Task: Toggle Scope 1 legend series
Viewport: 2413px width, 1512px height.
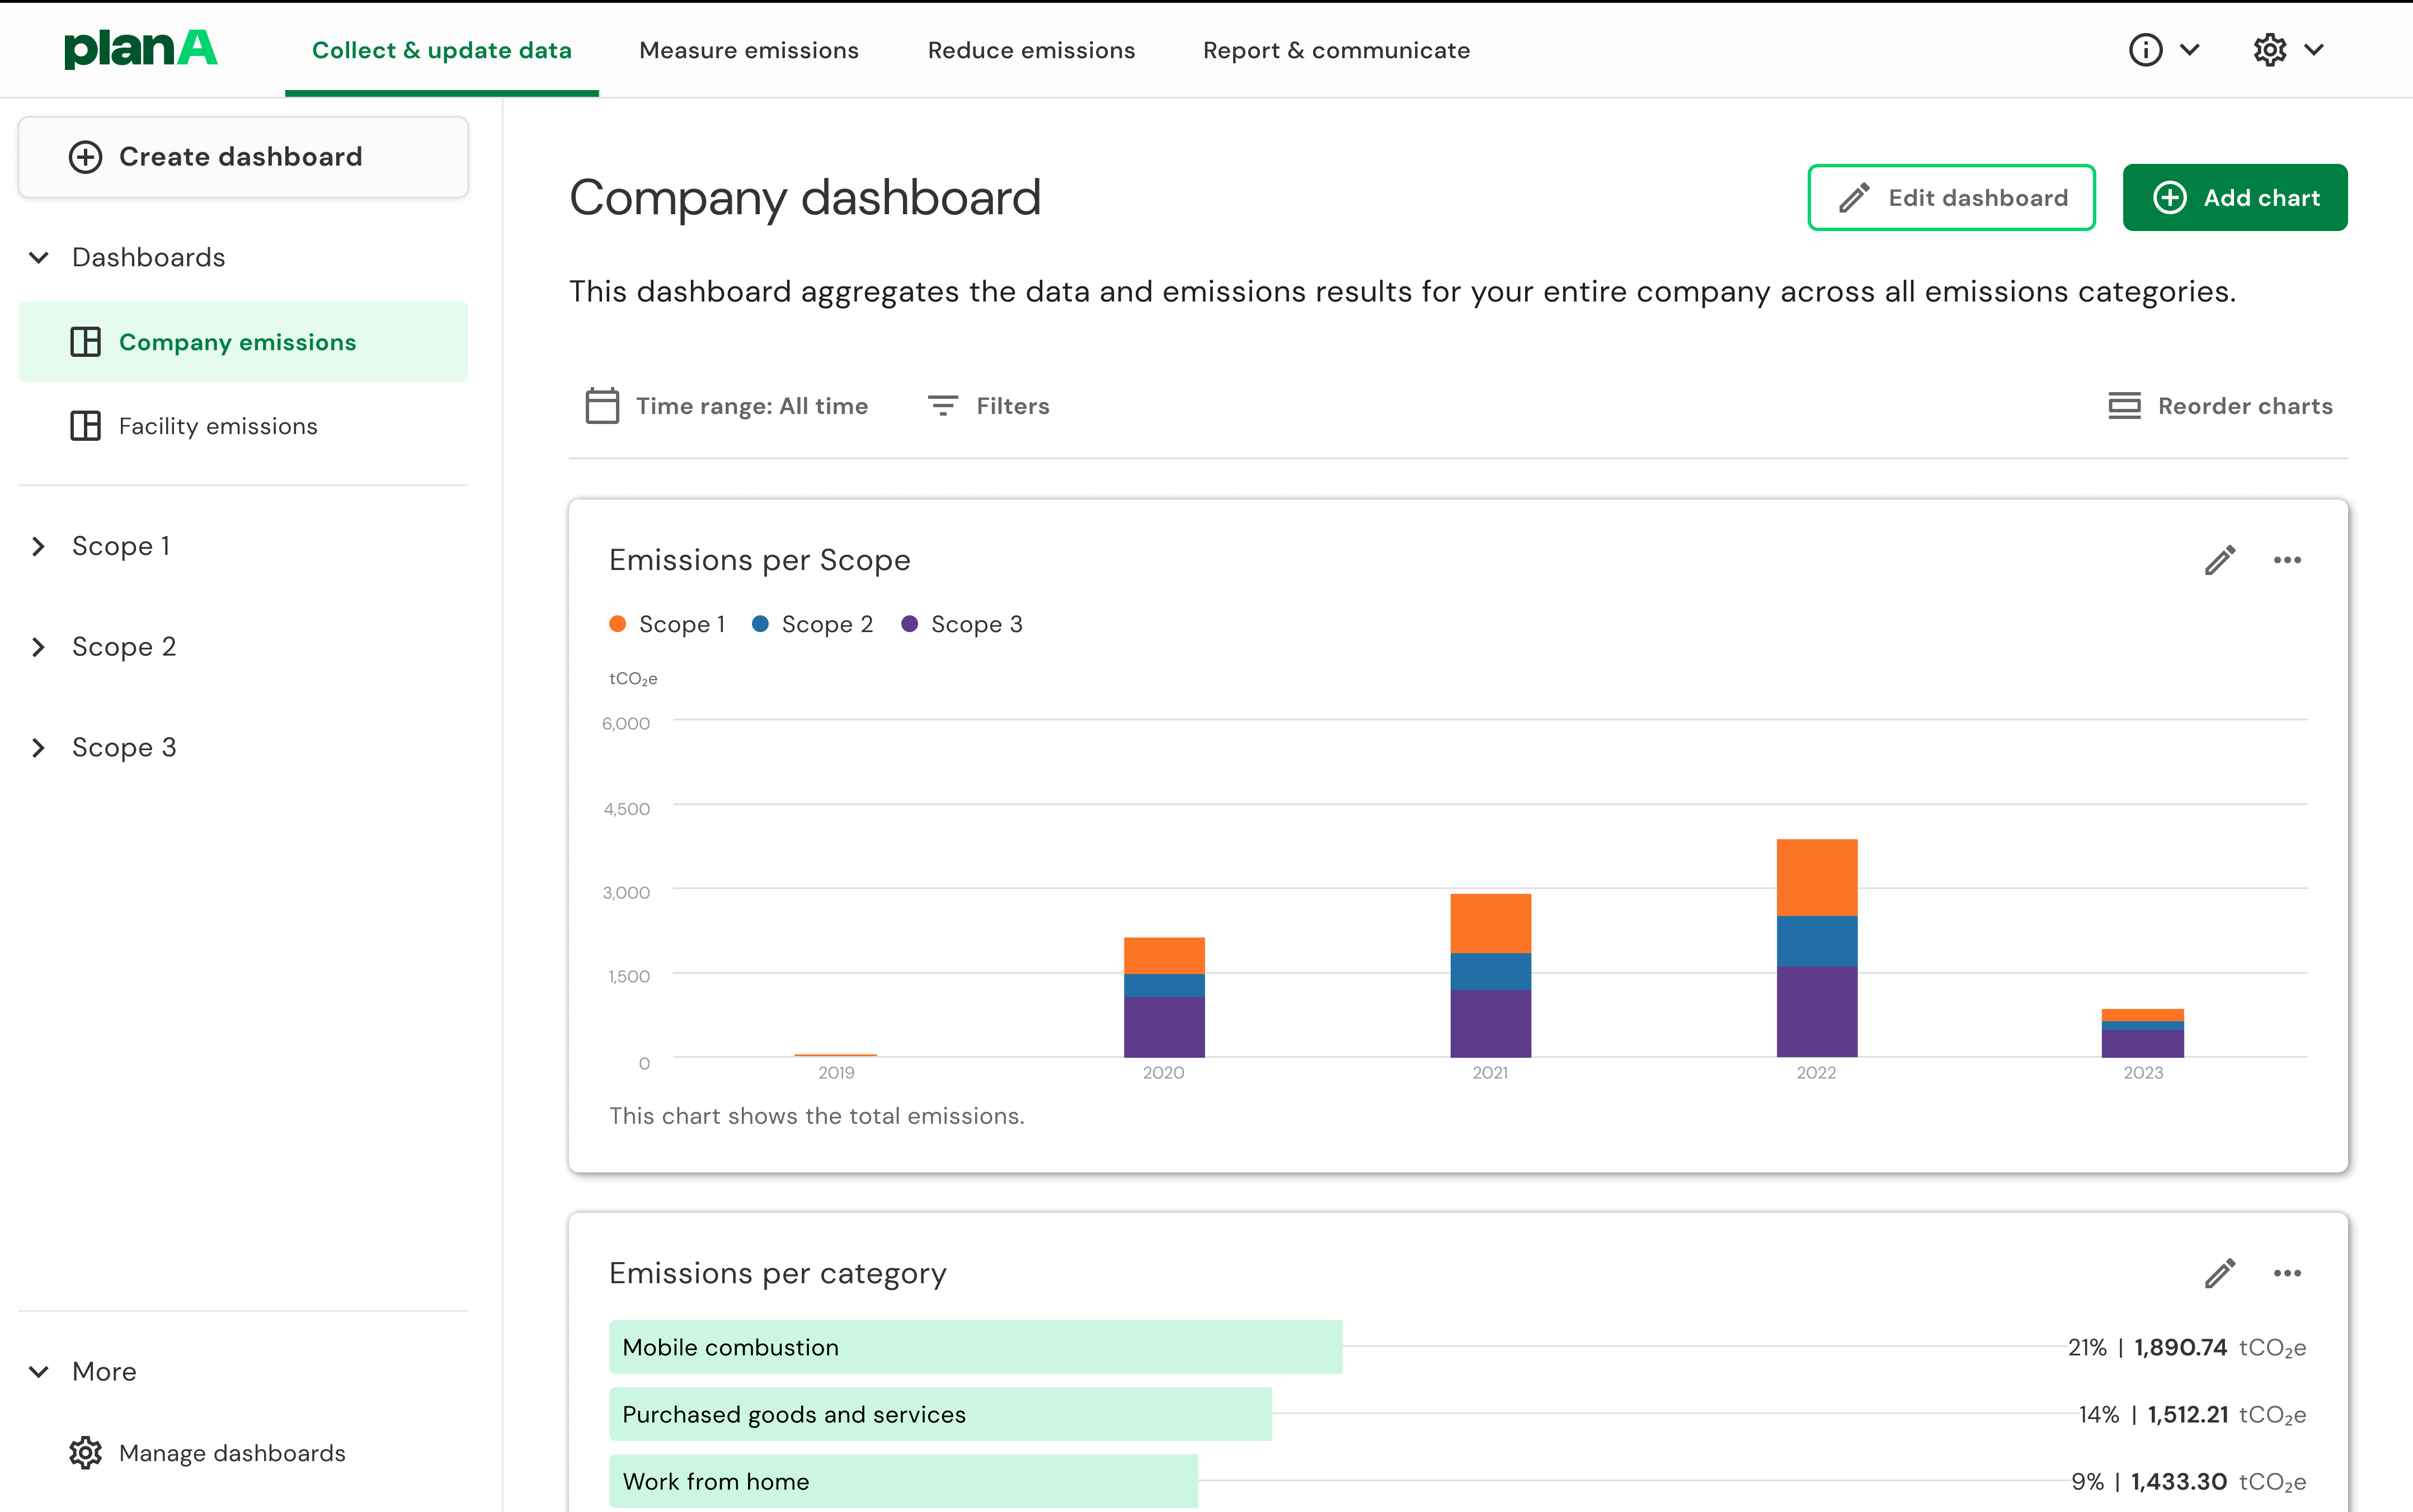Action: (667, 624)
